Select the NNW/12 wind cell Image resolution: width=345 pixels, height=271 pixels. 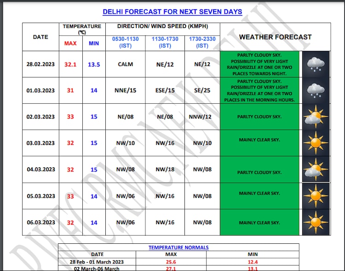[202, 117]
